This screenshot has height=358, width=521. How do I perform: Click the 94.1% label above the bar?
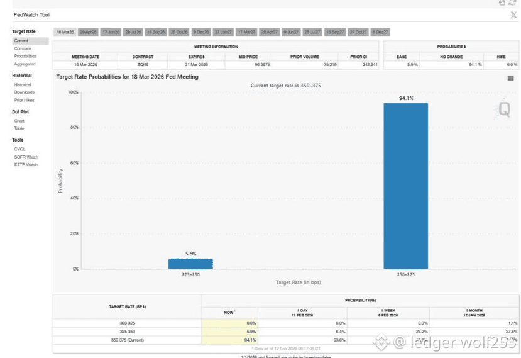(406, 99)
